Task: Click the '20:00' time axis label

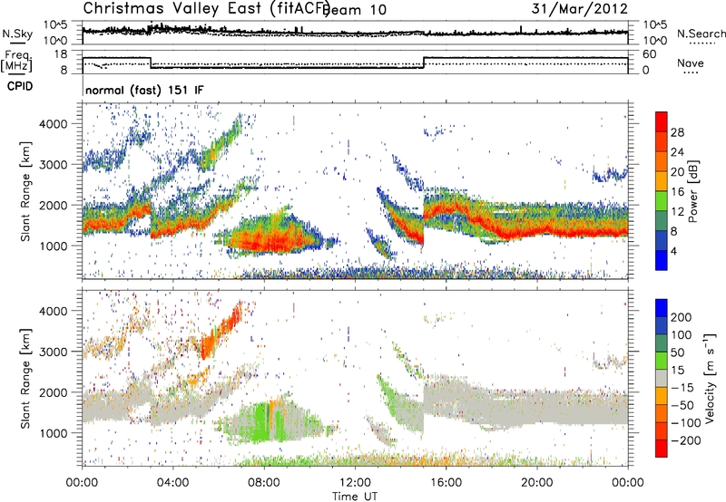Action: coord(537,483)
